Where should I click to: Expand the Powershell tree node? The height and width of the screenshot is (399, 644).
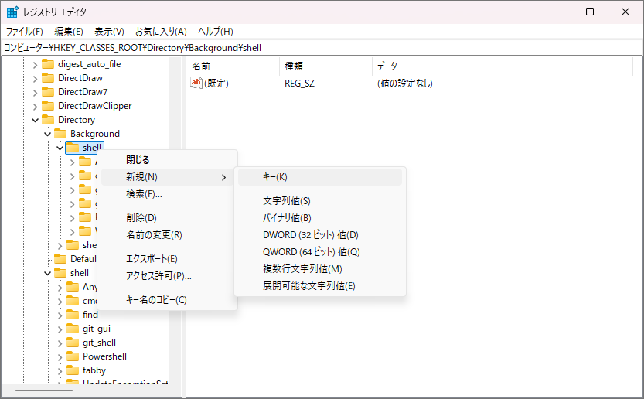click(60, 357)
